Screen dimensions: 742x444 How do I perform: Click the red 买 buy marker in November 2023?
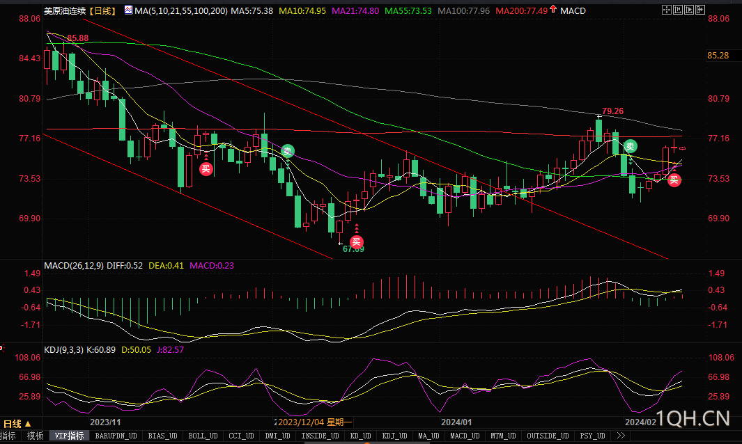(x=206, y=168)
